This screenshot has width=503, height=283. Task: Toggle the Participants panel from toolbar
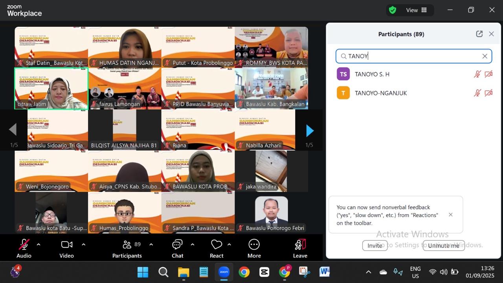(127, 245)
